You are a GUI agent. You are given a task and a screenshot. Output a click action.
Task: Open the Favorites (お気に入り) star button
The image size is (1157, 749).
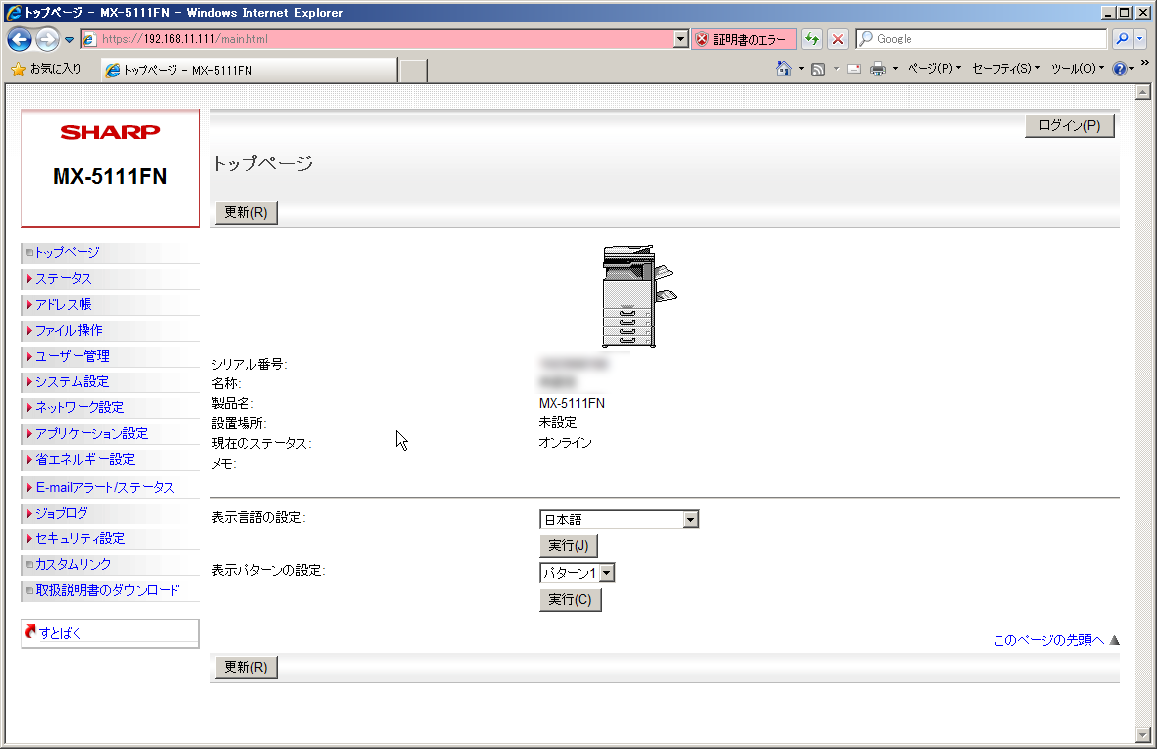point(47,69)
